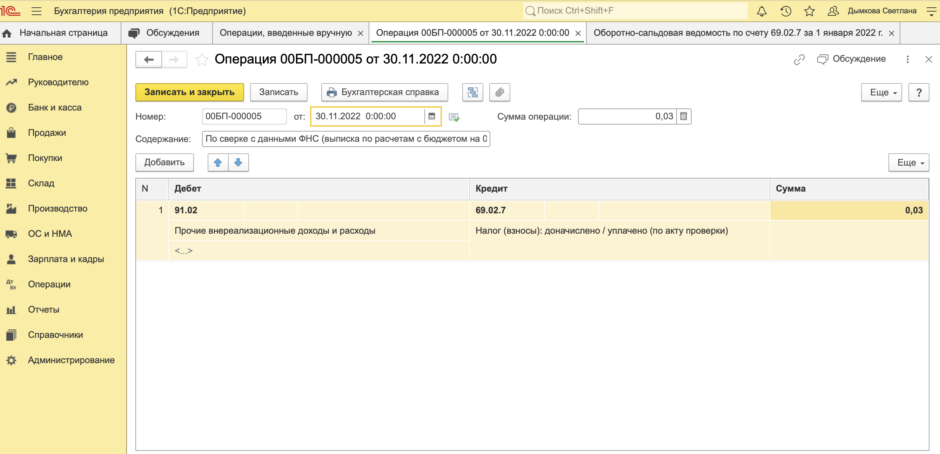940x454 pixels.
Task: Click the <...> debit subconto cell
Action: [x=319, y=251]
